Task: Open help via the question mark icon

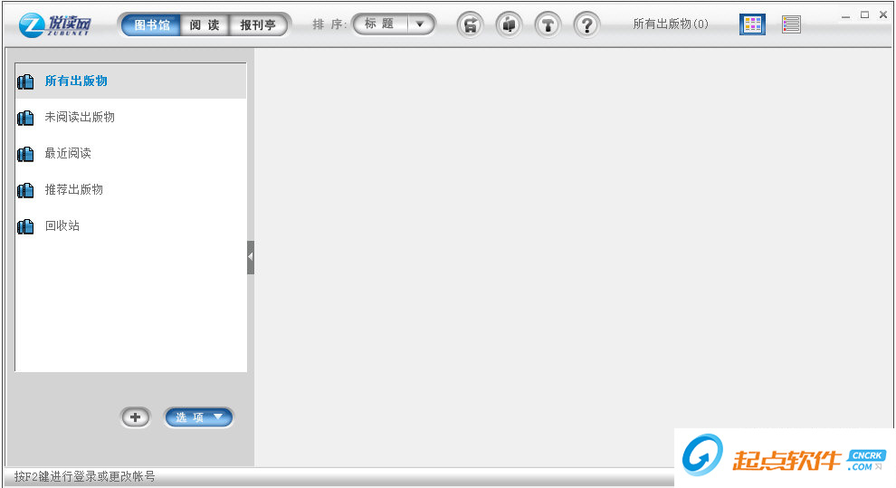Action: tap(586, 25)
